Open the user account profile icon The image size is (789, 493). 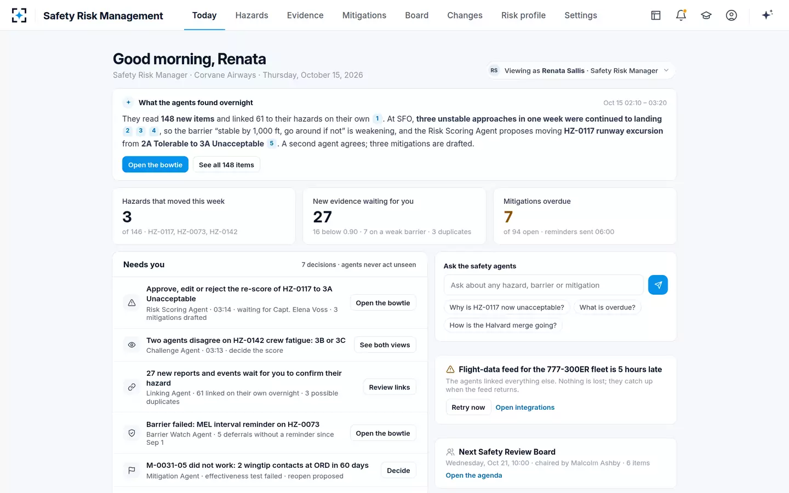point(731,15)
